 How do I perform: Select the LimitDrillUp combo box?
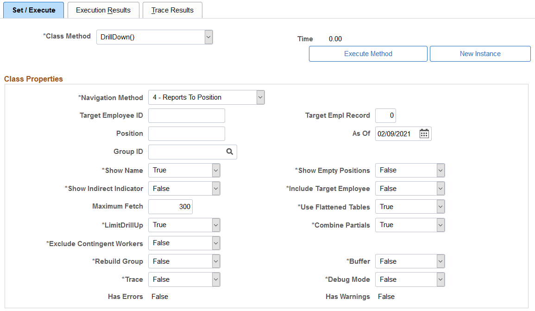215,225
